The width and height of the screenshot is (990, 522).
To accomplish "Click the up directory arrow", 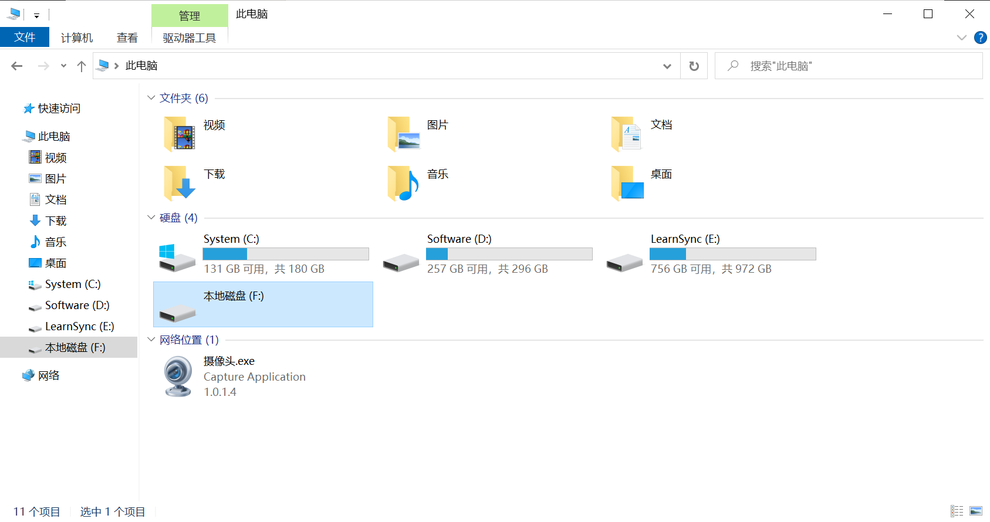I will click(82, 66).
